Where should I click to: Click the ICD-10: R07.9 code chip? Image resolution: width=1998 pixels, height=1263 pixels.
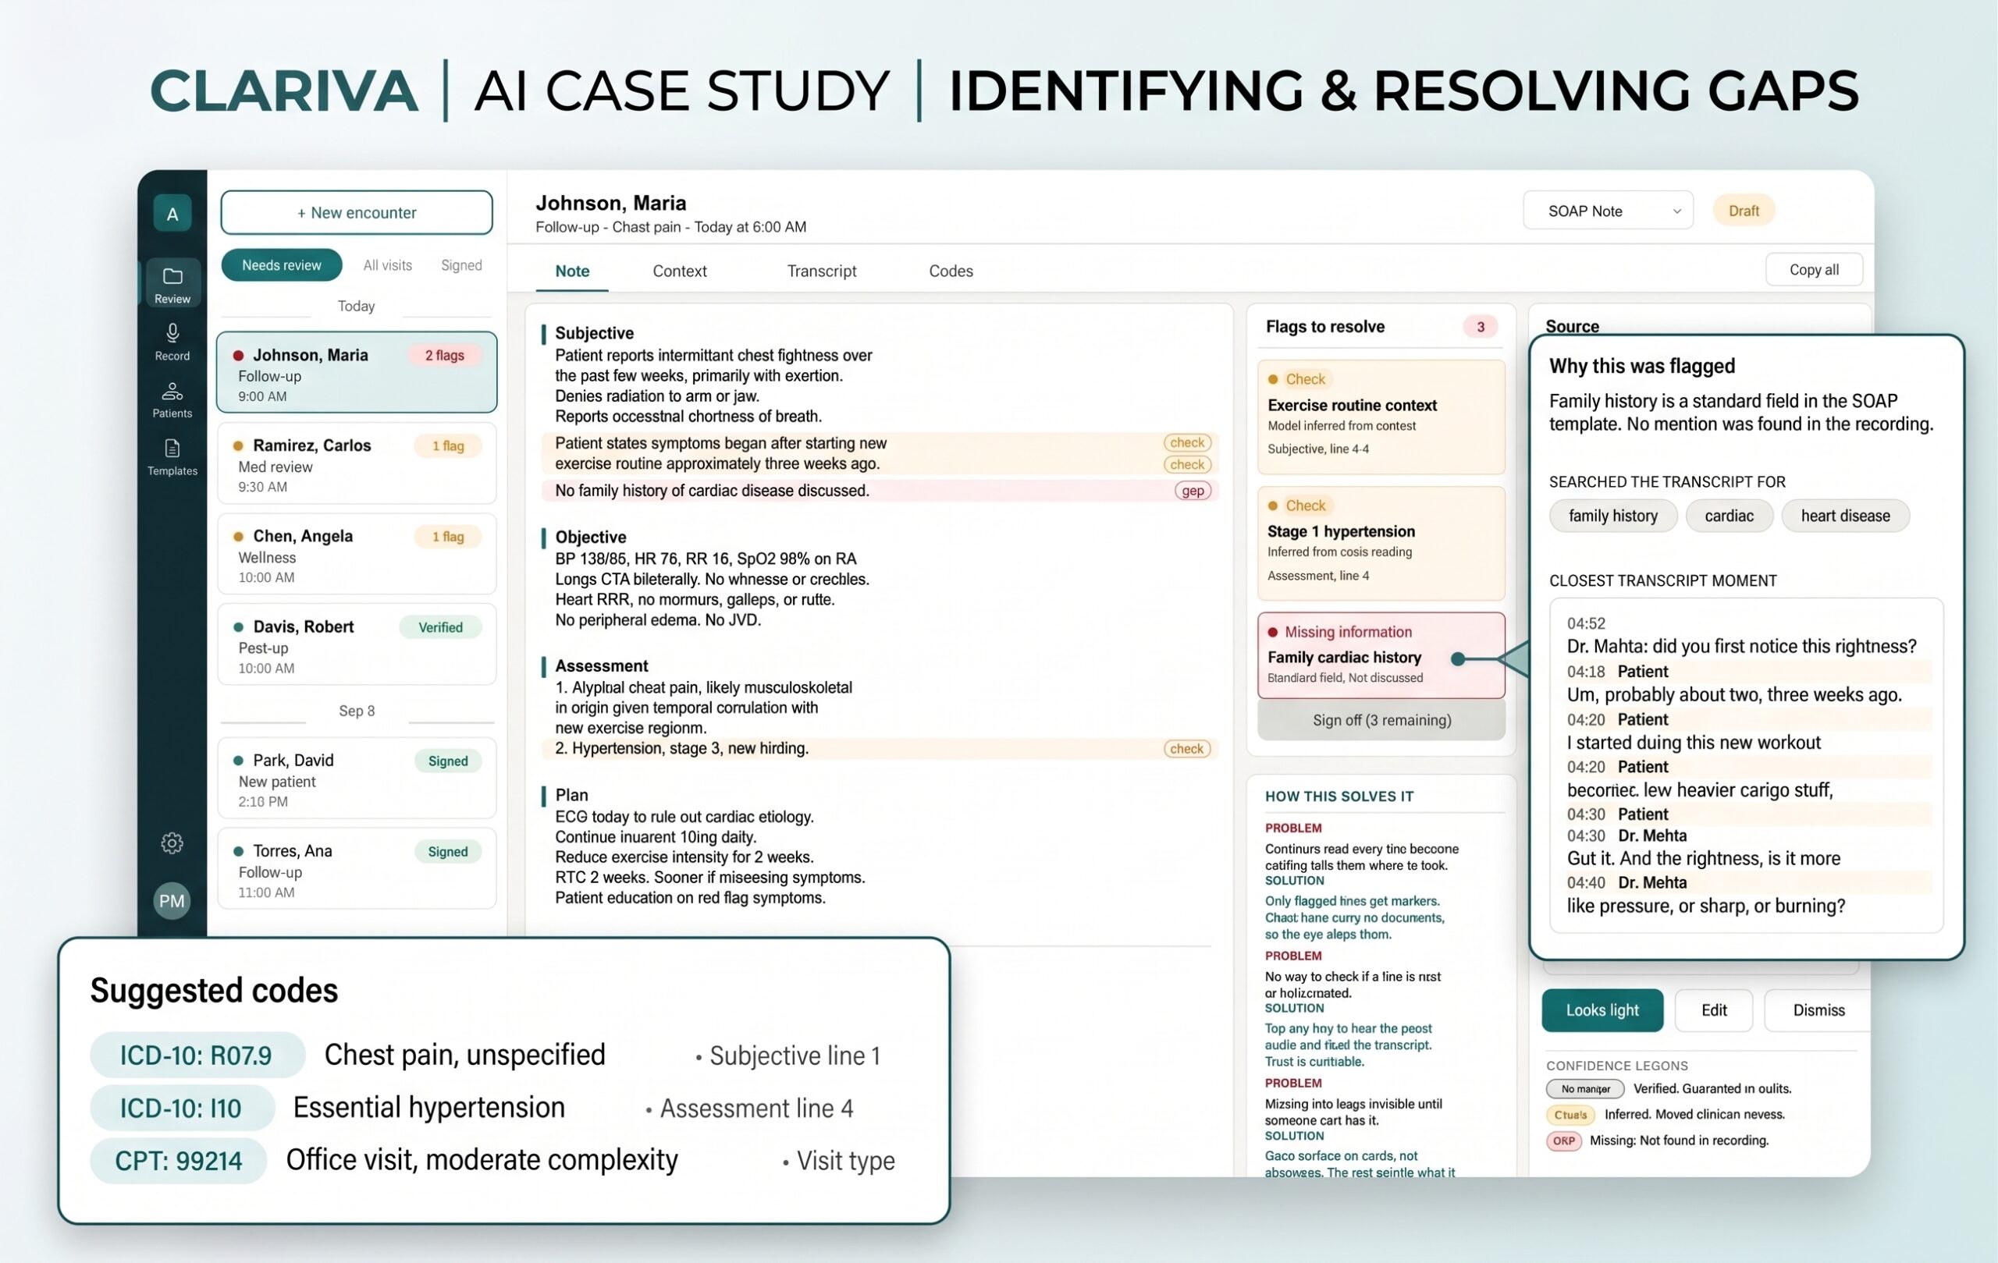tap(197, 1055)
